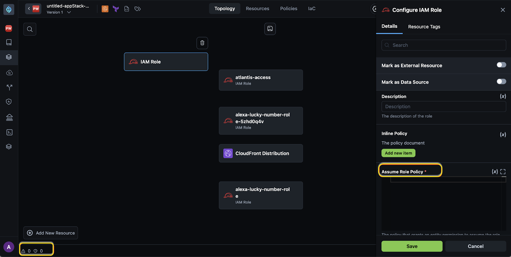Open the Resource Tags tab
Image resolution: width=511 pixels, height=257 pixels.
(424, 27)
